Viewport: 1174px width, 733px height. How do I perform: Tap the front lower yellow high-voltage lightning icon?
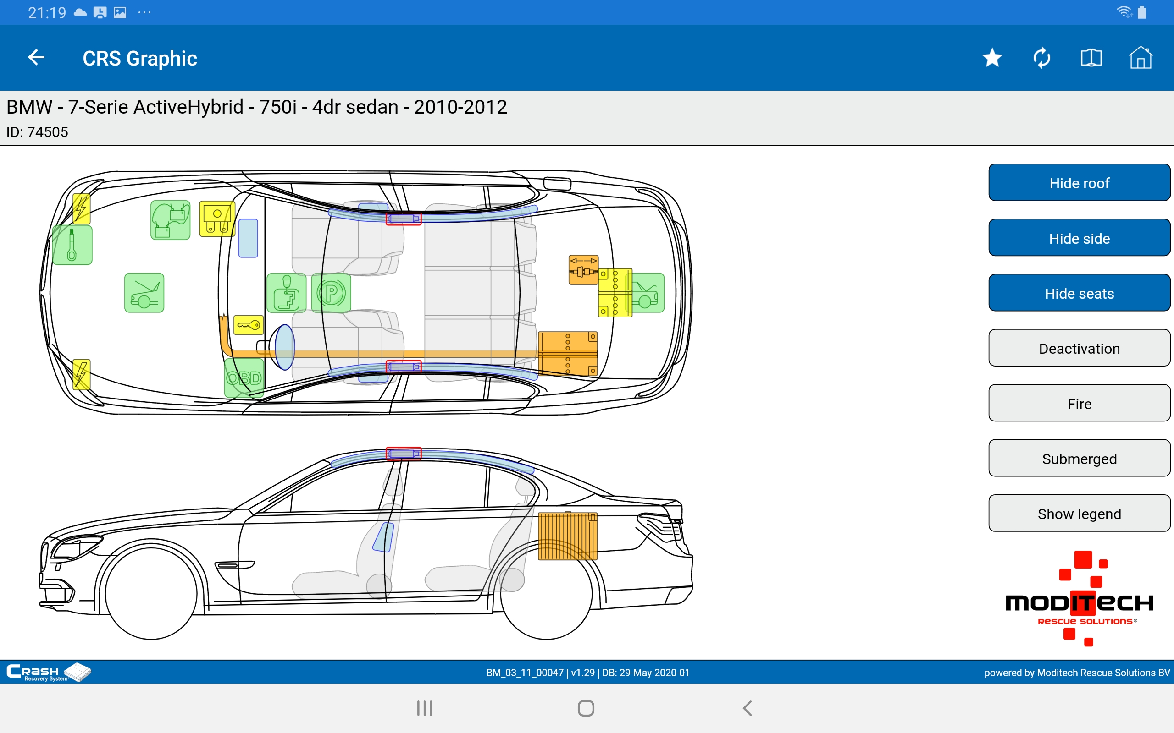click(82, 374)
